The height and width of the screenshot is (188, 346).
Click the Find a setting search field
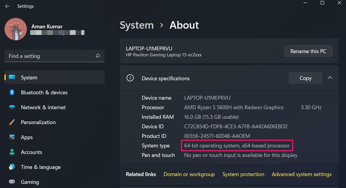(54, 56)
